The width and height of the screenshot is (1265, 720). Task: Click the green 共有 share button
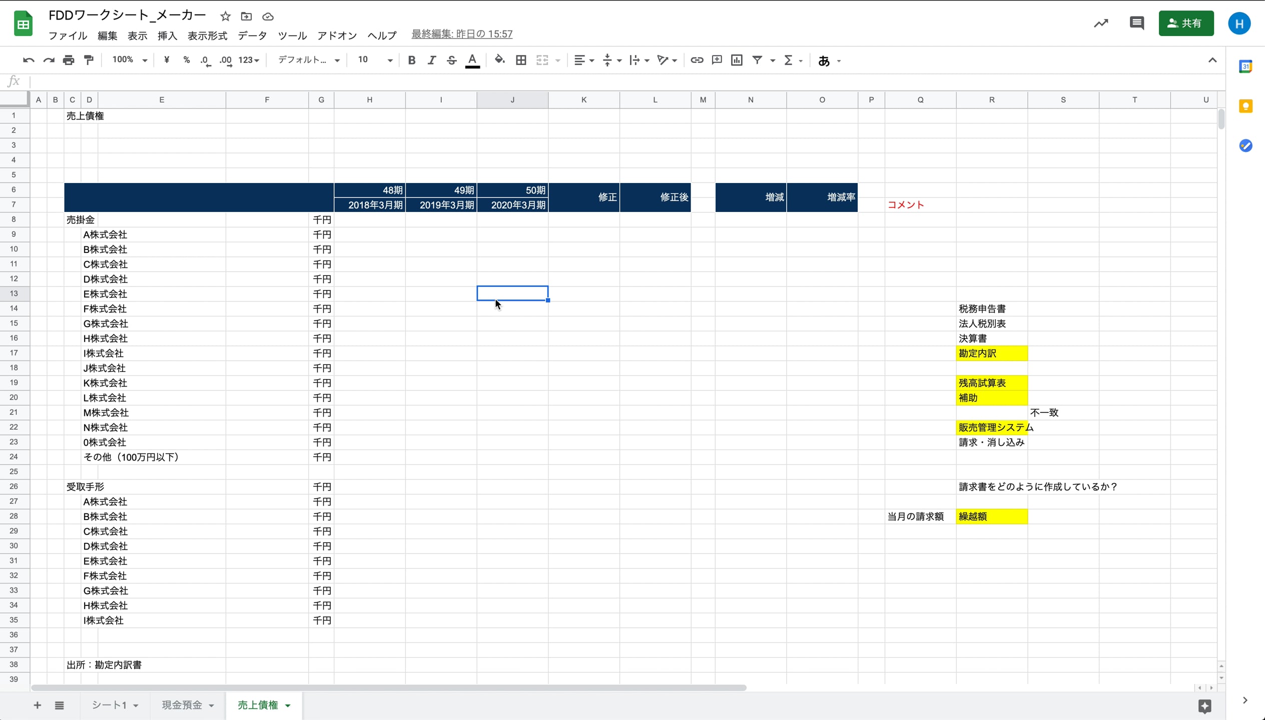click(x=1185, y=23)
